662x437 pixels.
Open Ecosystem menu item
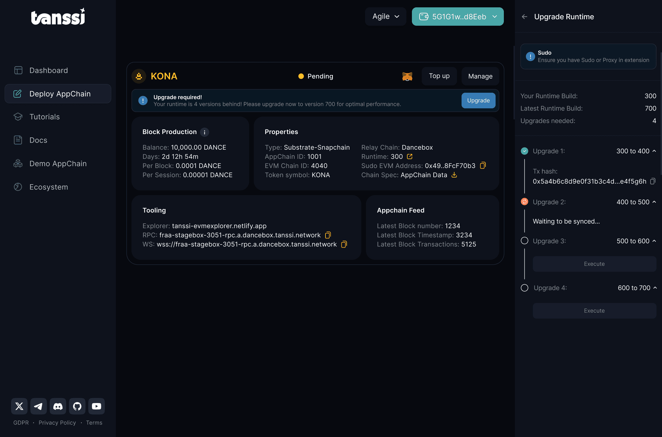coord(58,187)
